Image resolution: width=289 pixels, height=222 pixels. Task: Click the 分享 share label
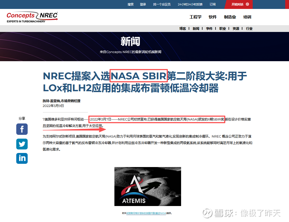point(22,118)
